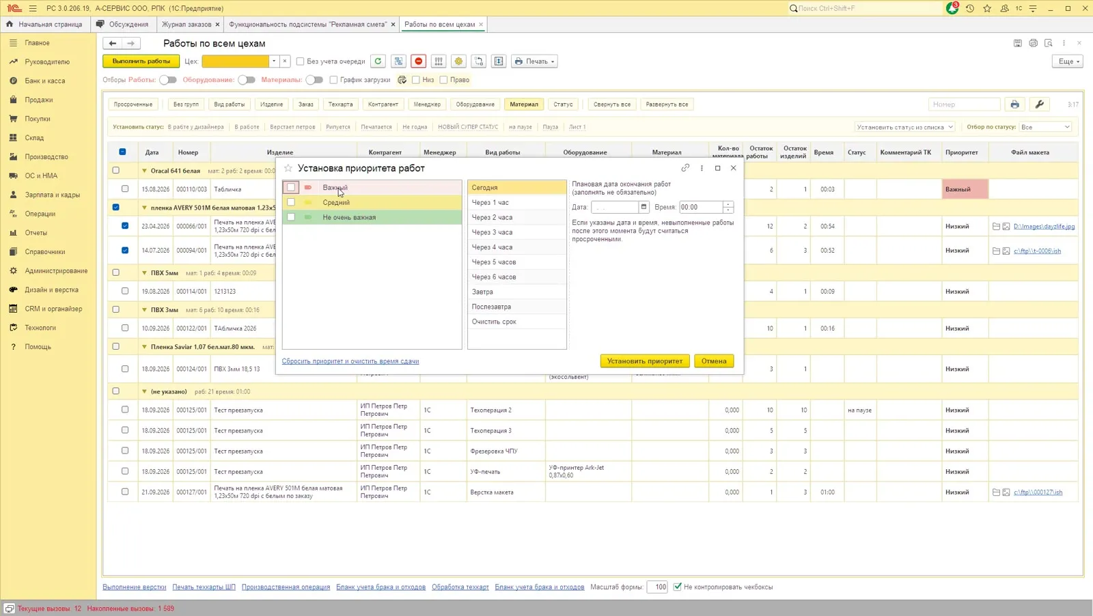Open the Начальная страница tab
The width and height of the screenshot is (1093, 616).
coord(45,25)
